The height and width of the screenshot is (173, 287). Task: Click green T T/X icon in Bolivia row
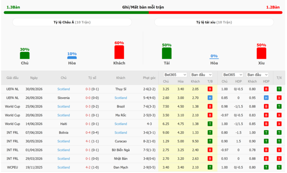[279, 132]
